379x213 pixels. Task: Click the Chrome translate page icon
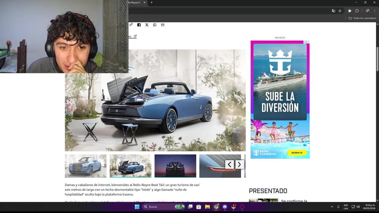pos(333,11)
